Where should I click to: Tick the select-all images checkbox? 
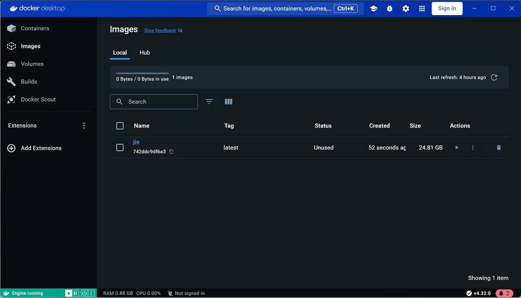tap(120, 126)
